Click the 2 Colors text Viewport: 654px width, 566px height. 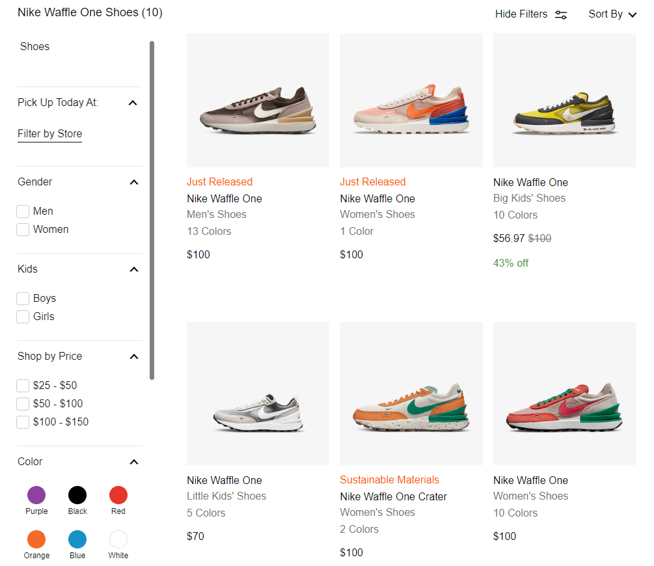(x=359, y=530)
